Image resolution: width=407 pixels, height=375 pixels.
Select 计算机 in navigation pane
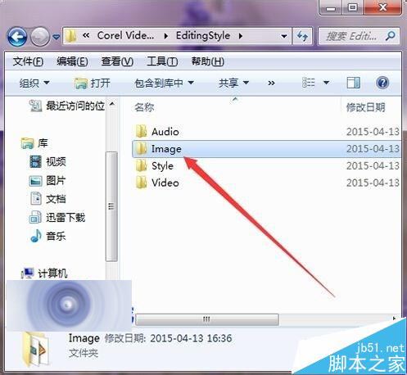point(44,273)
